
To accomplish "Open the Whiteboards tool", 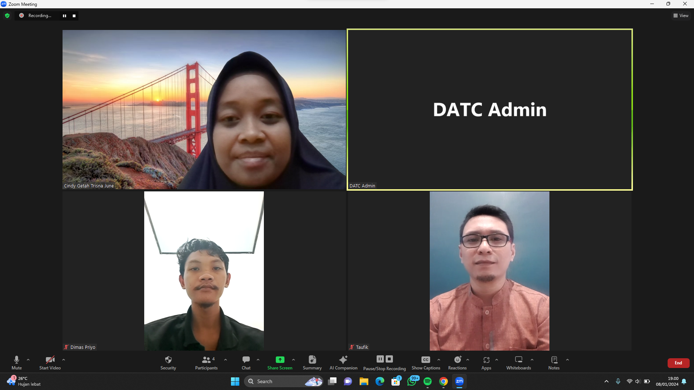I will pyautogui.click(x=518, y=363).
